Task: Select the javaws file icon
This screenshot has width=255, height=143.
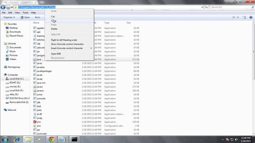Action: [35, 91]
